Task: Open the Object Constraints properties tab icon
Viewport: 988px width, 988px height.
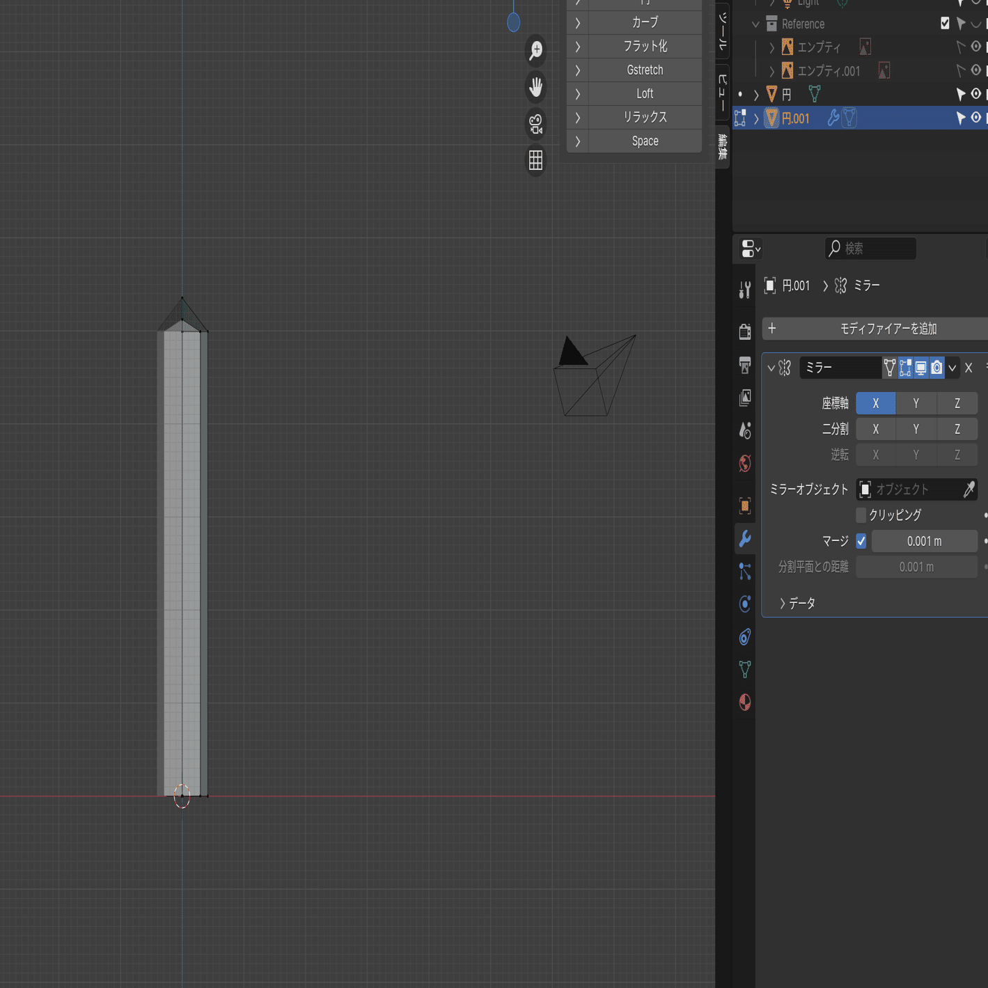Action: point(745,636)
